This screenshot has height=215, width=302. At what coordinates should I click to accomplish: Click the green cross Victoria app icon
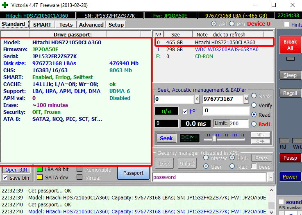coord(5,5)
